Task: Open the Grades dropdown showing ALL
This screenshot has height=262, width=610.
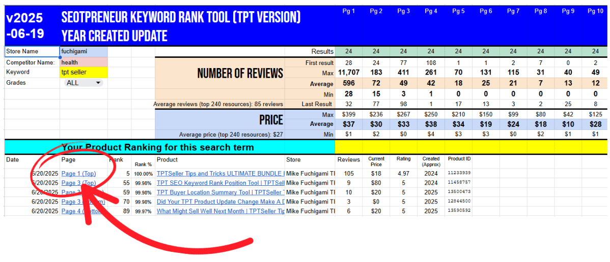Action: [x=84, y=83]
